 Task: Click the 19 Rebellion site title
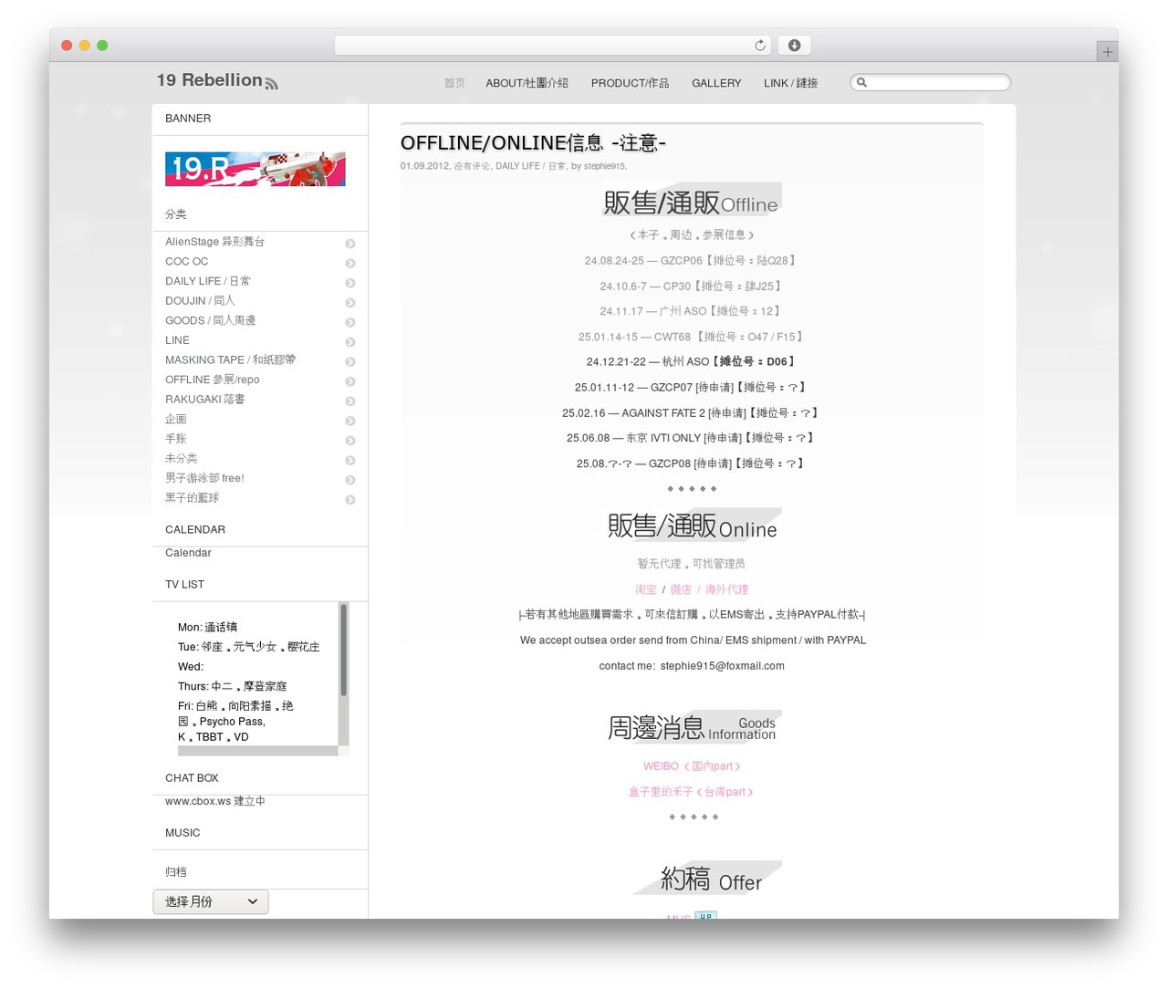click(209, 80)
